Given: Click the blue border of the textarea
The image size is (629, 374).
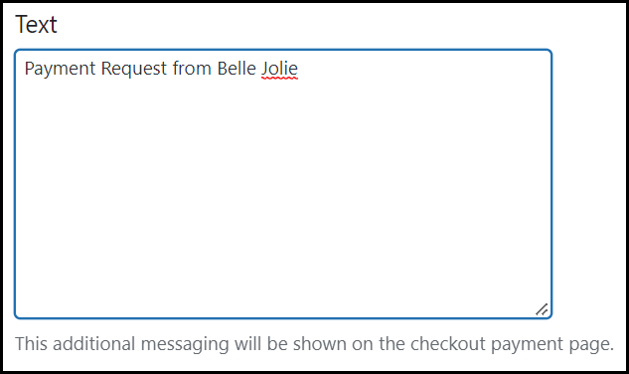Looking at the screenshot, I should 283,50.
